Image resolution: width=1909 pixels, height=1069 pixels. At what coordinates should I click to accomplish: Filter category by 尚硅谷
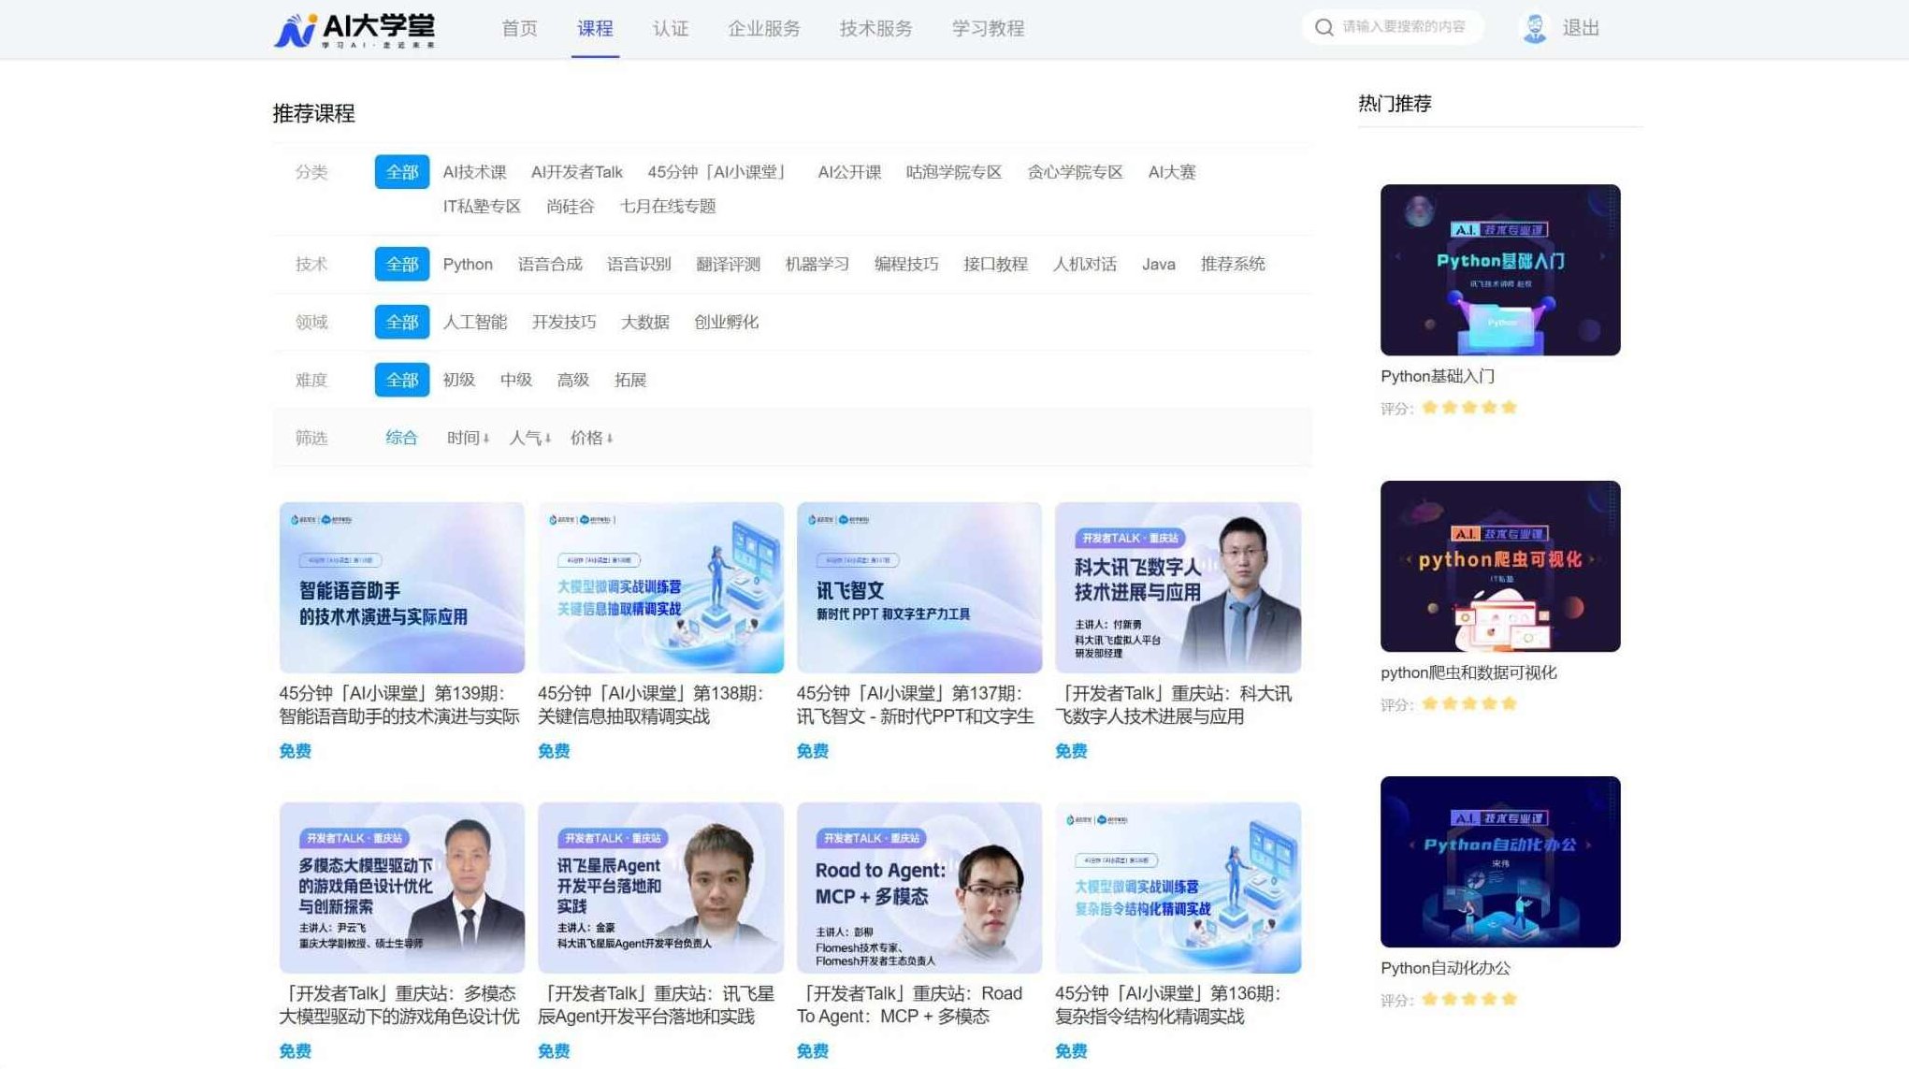pyautogui.click(x=570, y=206)
